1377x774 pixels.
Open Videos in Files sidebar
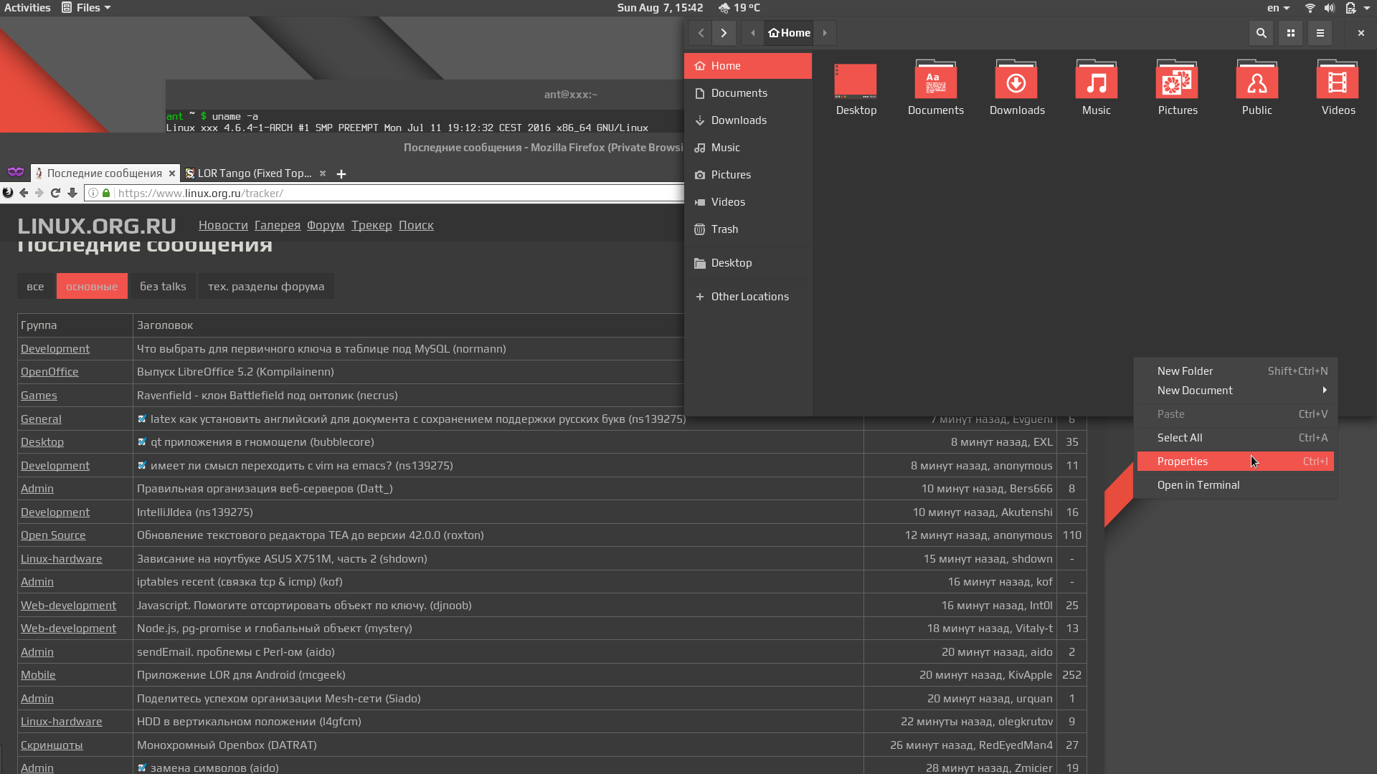(748, 202)
